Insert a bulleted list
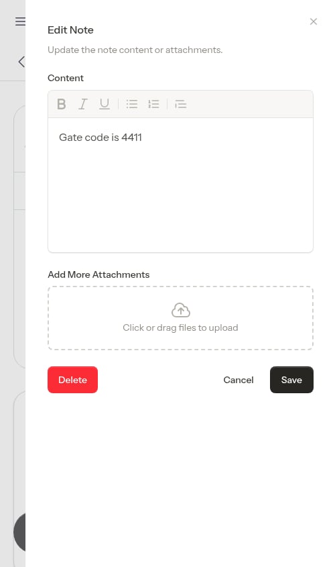335x567 pixels. [x=132, y=104]
